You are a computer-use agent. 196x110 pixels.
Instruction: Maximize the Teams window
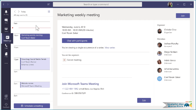[184, 4]
